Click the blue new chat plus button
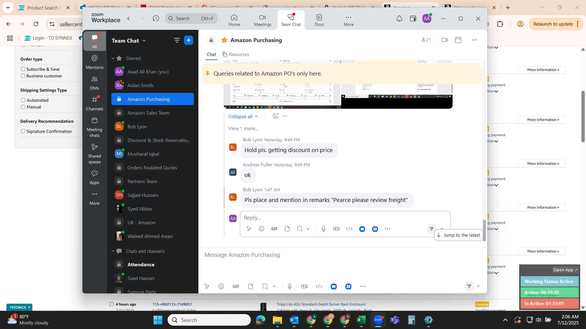 click(189, 40)
